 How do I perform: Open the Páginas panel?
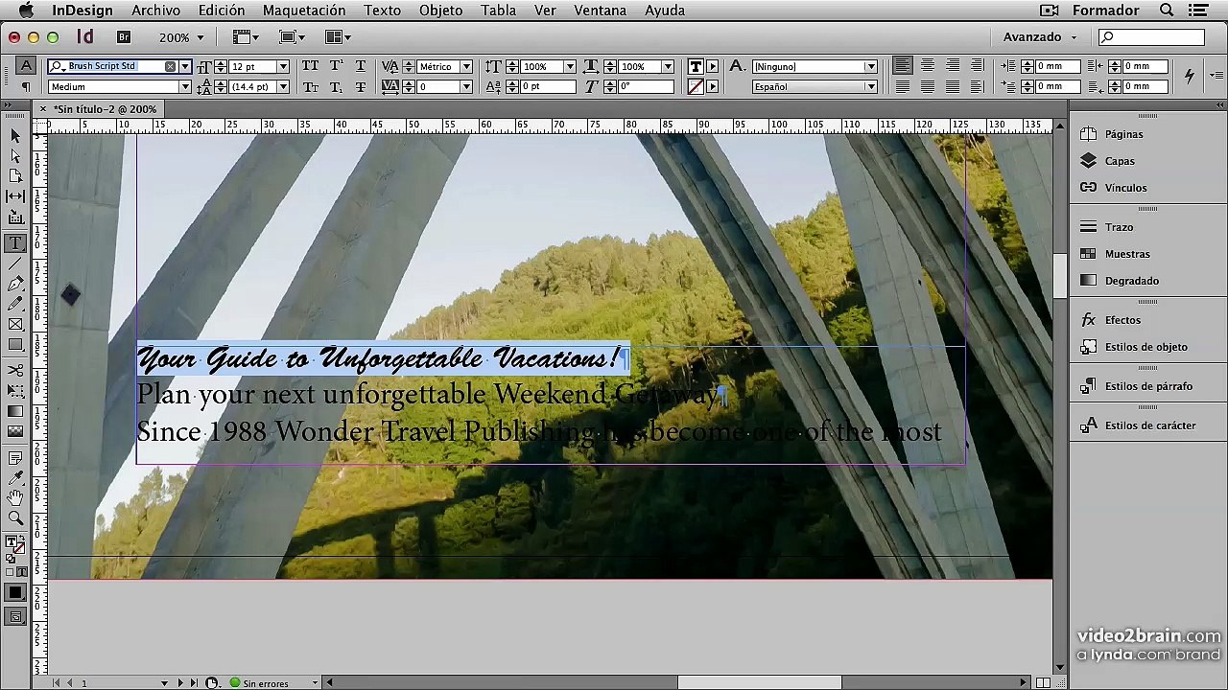[1123, 134]
